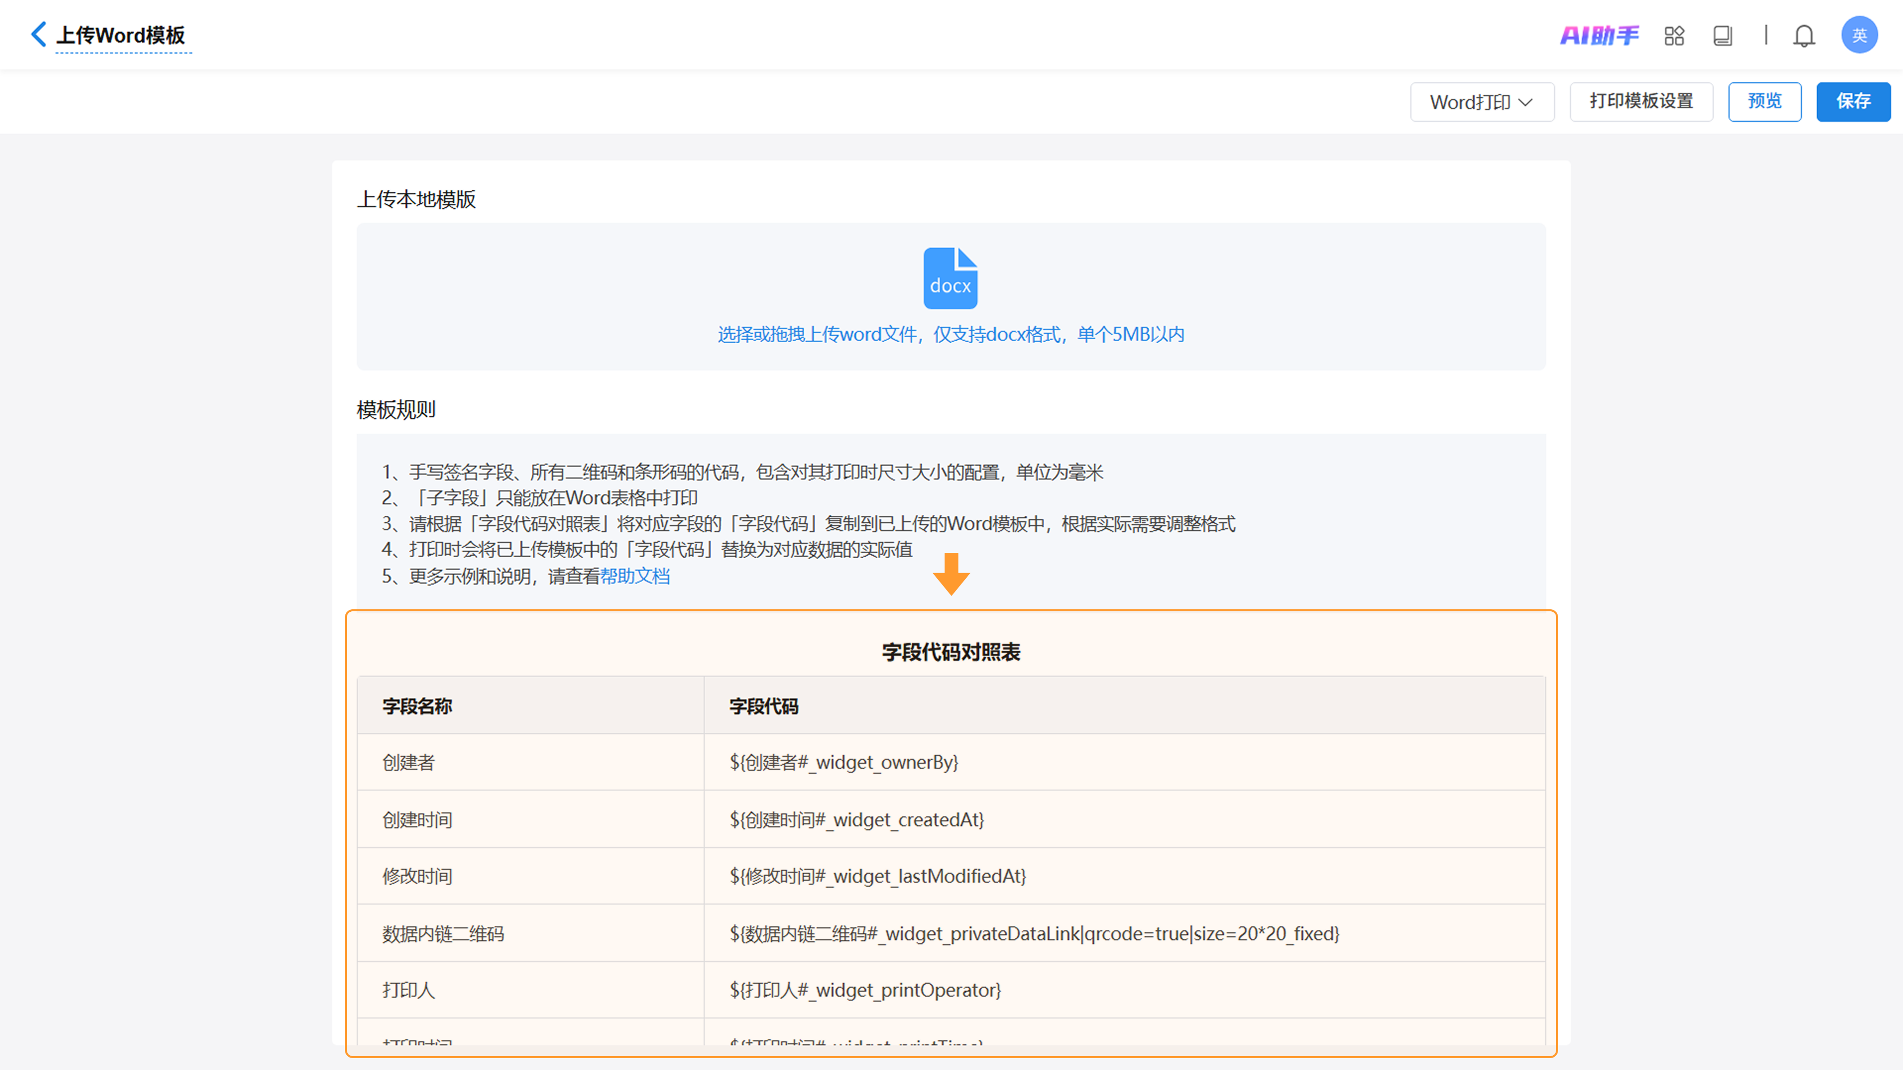The image size is (1903, 1070).
Task: Click the orange down arrow indicator
Action: (951, 574)
